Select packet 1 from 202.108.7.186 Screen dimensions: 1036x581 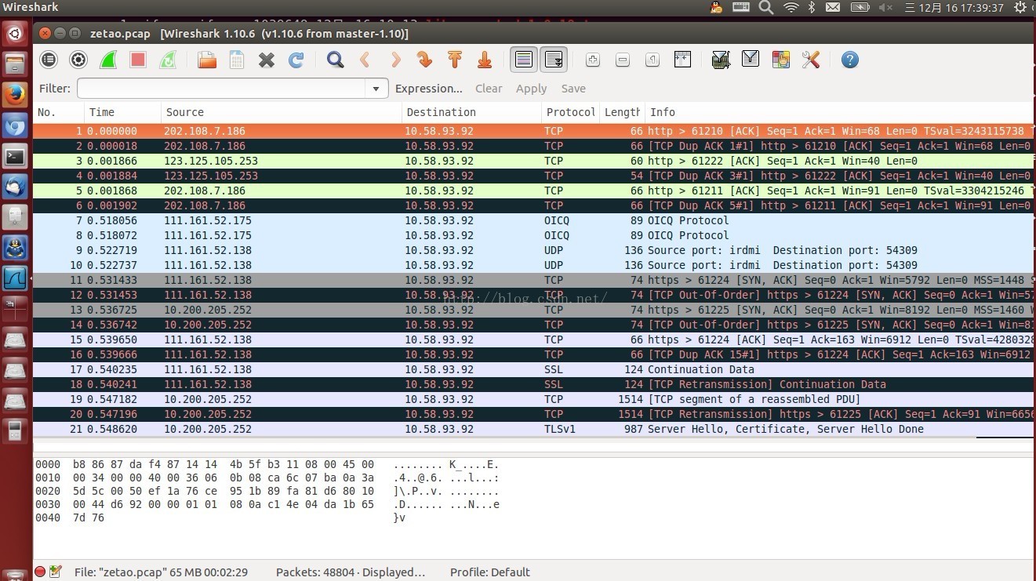(x=533, y=131)
